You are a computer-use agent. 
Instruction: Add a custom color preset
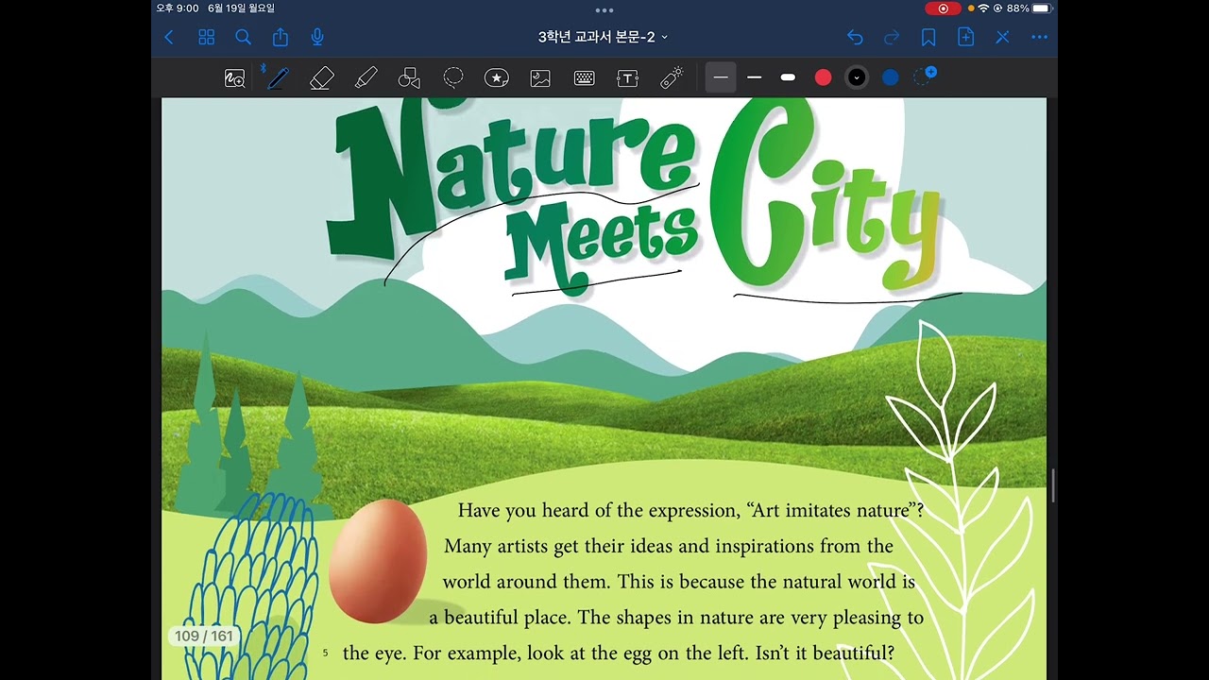coord(925,76)
